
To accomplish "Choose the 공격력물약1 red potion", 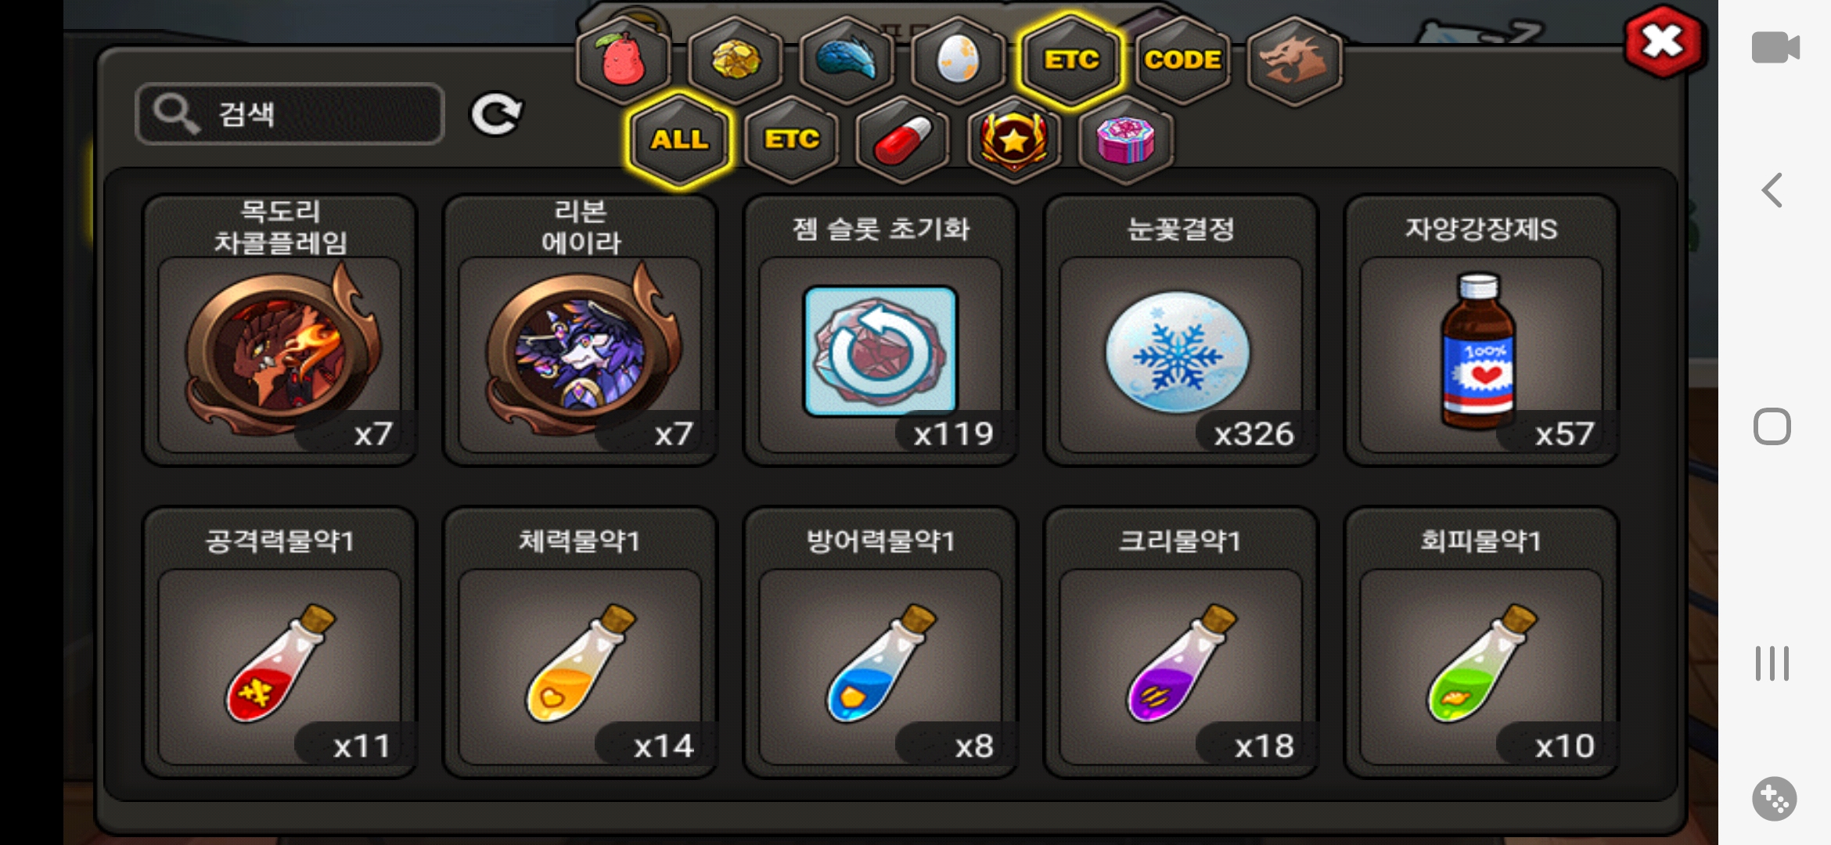I will (x=279, y=642).
